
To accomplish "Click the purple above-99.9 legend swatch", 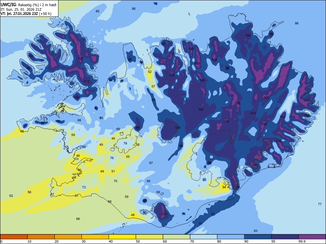I will point(312,237).
